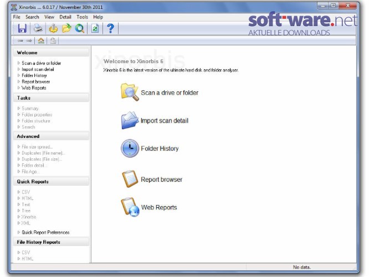369x277 pixels.
Task: Open the Tools menu
Action: click(x=82, y=17)
